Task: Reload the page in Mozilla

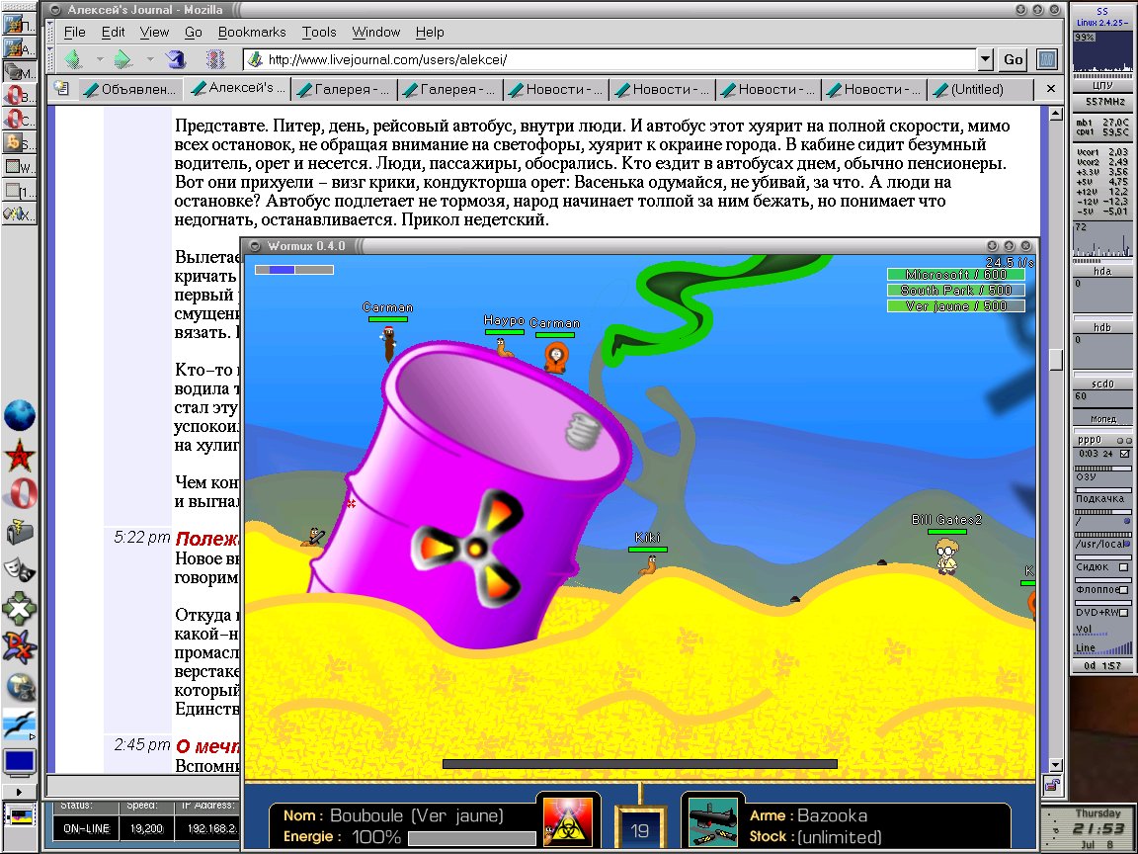Action: pos(175,59)
